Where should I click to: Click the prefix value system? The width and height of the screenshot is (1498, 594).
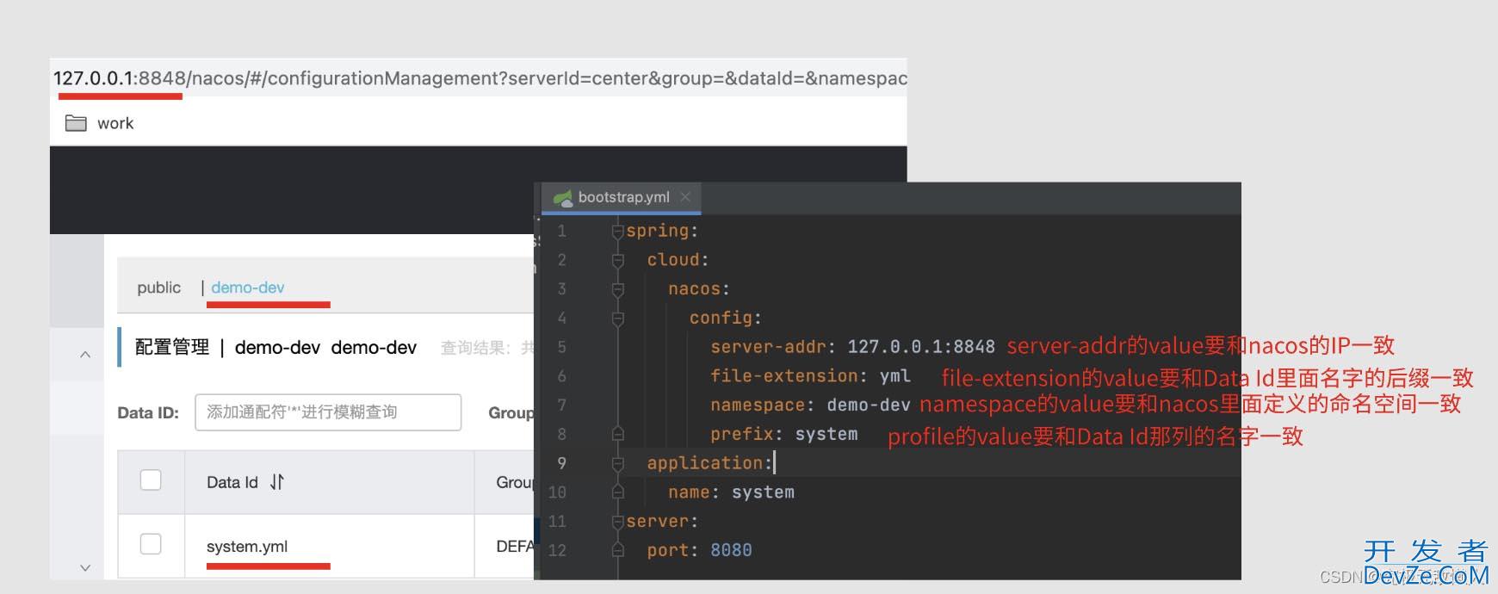pos(826,434)
